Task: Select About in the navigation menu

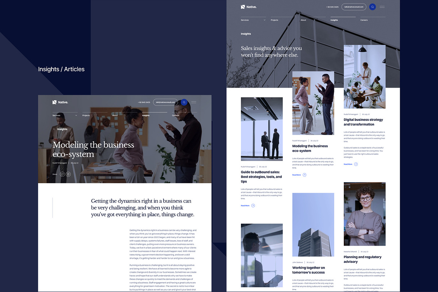Action: [303, 20]
